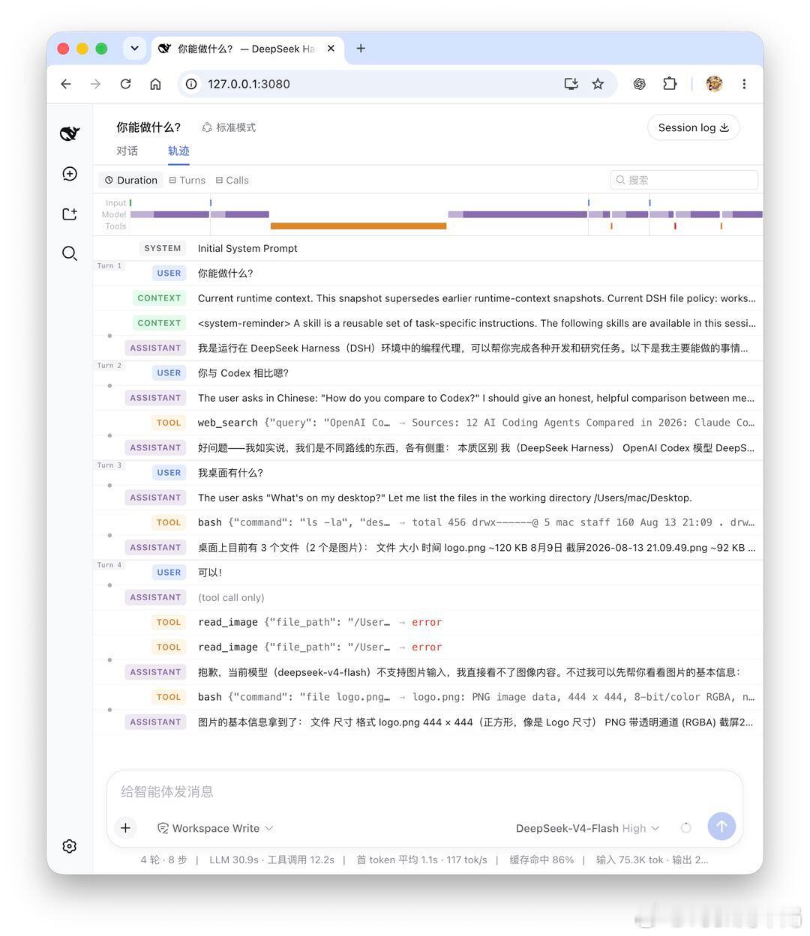
Task: Click the status text 缓存命中 86%
Action: point(541,860)
